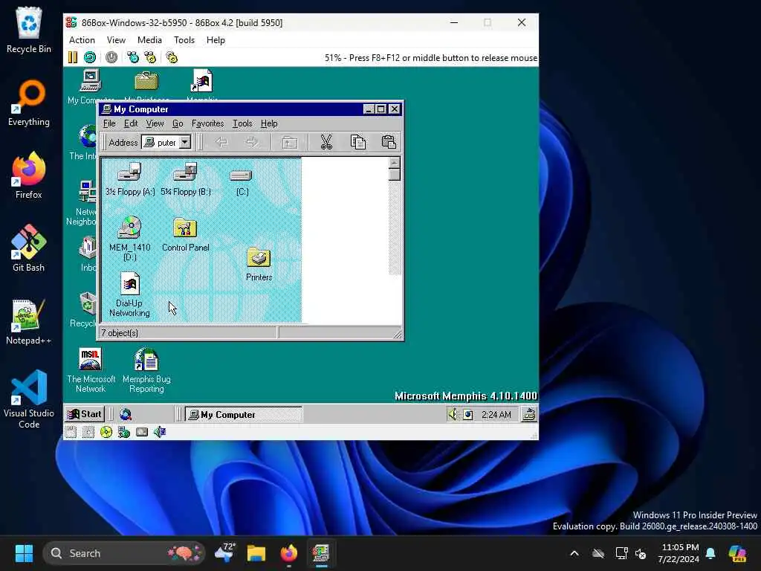Click network icon in 86Box status bar
This screenshot has height=571, width=761.
pyautogui.click(x=124, y=432)
